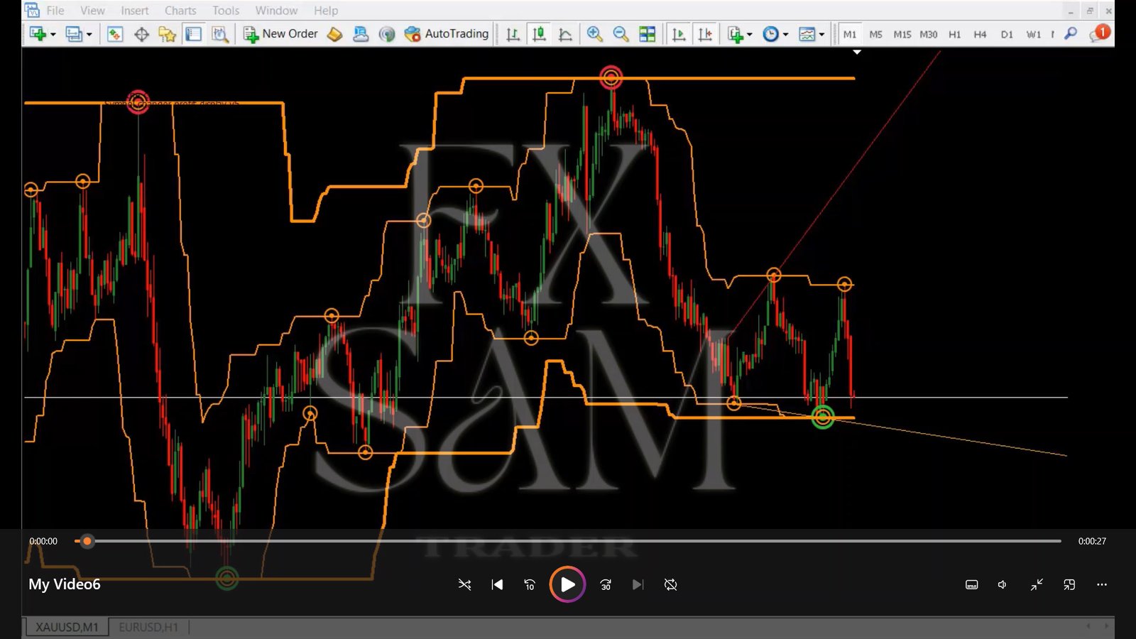Zoom out of the chart
The width and height of the screenshot is (1136, 639).
tap(621, 34)
